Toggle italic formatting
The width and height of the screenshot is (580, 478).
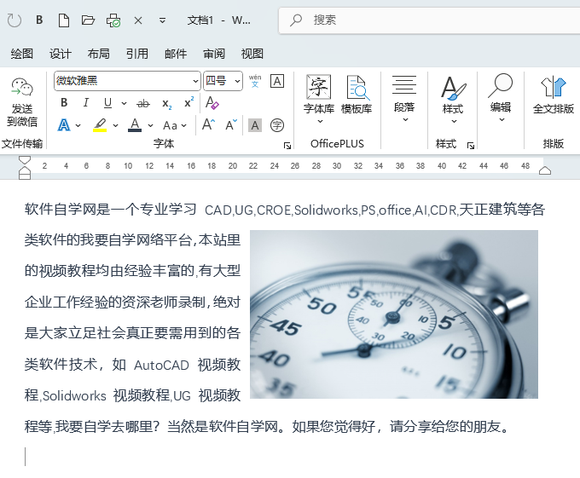coord(86,103)
